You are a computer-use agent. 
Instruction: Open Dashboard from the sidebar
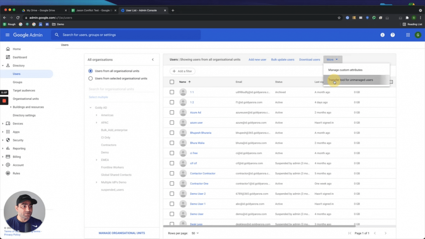[x=20, y=57]
